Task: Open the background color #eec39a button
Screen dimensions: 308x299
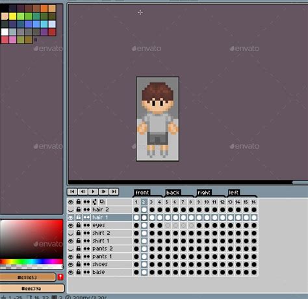Action: pyautogui.click(x=32, y=288)
